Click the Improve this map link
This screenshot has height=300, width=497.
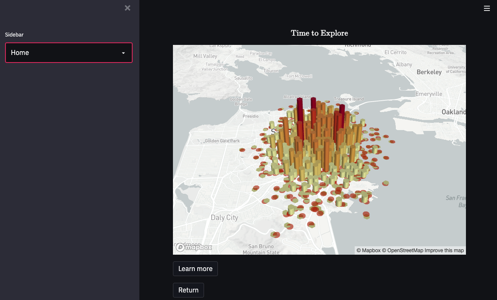[x=444, y=250]
